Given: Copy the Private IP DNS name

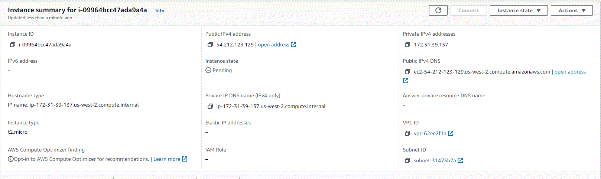Looking at the screenshot, I should [210, 106].
